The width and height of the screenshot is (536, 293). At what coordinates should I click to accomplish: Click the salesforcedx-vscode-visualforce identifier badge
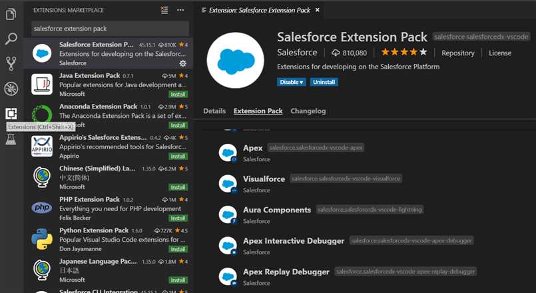pyautogui.click(x=346, y=178)
